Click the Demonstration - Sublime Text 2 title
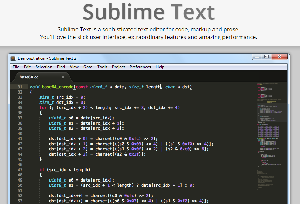The height and width of the screenshot is (204, 300). click(x=47, y=58)
